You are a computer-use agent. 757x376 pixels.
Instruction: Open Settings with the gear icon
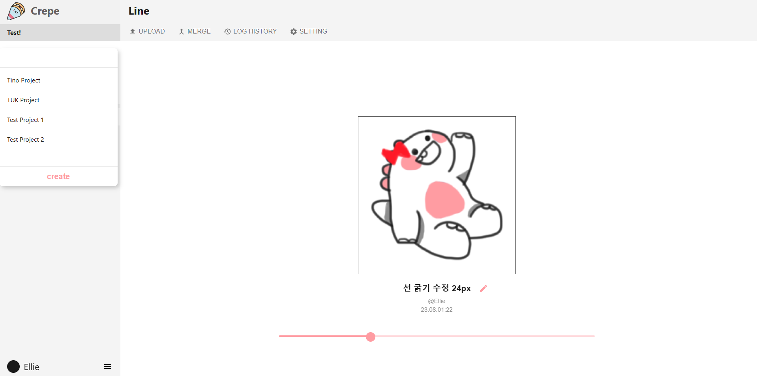pyautogui.click(x=293, y=31)
